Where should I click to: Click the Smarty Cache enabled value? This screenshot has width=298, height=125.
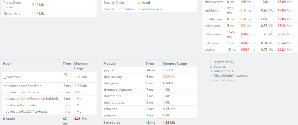coord(144,3)
